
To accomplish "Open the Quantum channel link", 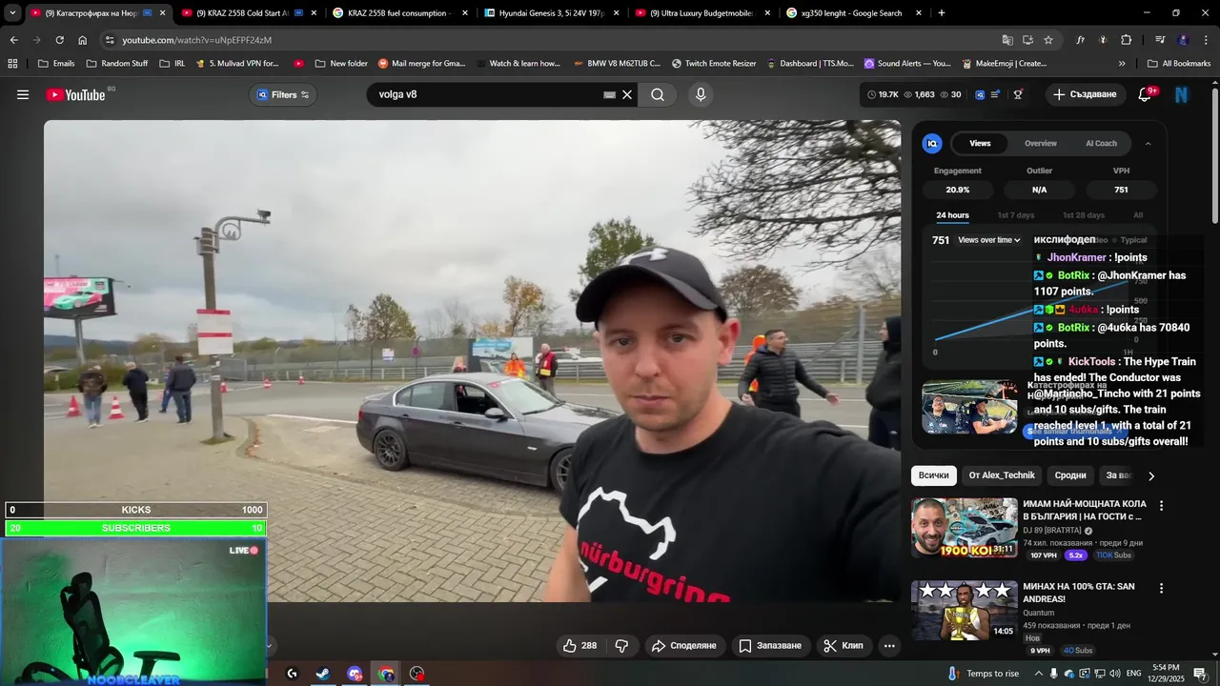I will point(1038,613).
